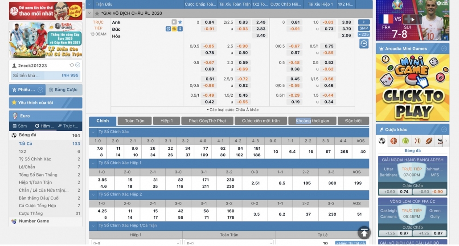Open sports news banner at top-left

coord(45,11)
